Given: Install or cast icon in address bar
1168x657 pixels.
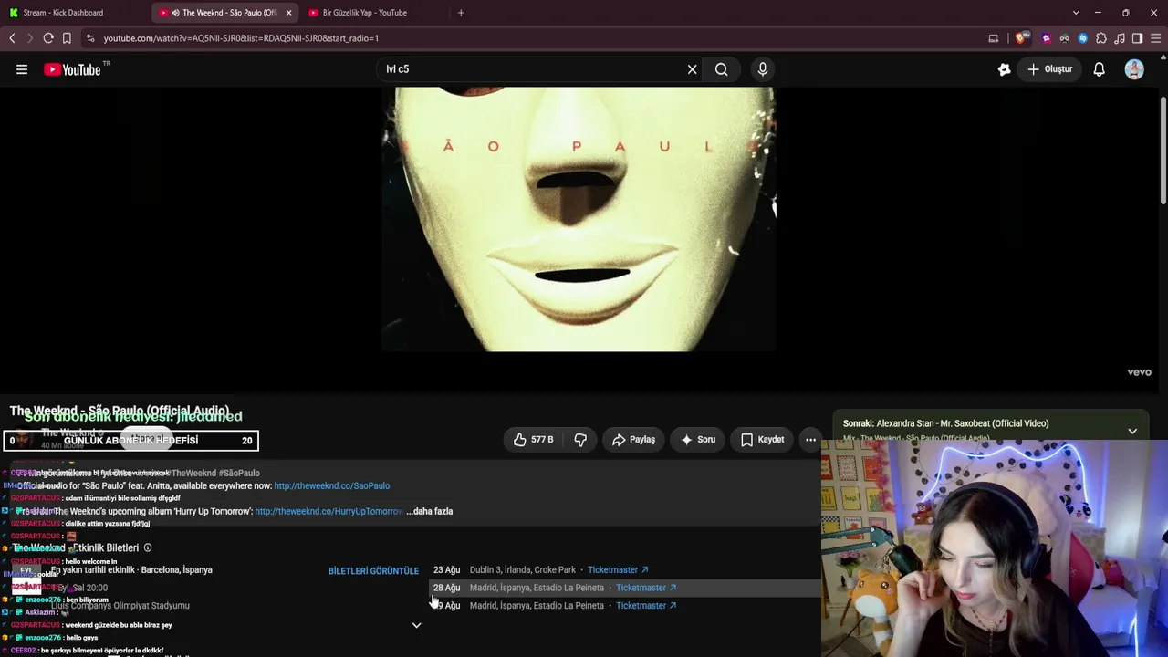Looking at the screenshot, I should 994,38.
